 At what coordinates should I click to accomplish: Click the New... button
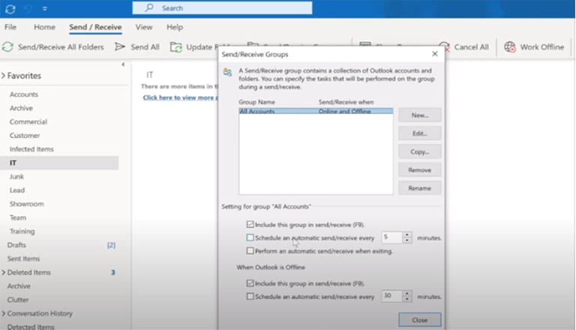[419, 115]
